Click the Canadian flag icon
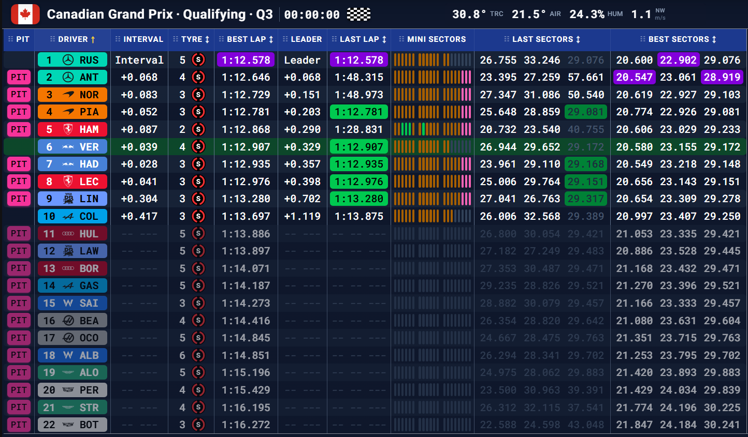 25,14
